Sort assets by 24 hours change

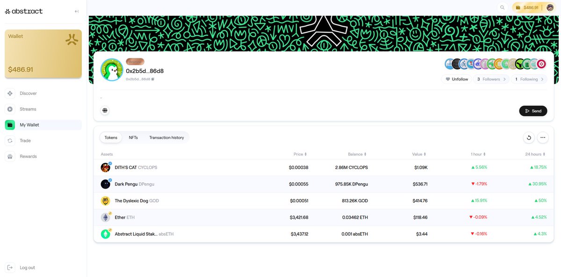(x=535, y=154)
